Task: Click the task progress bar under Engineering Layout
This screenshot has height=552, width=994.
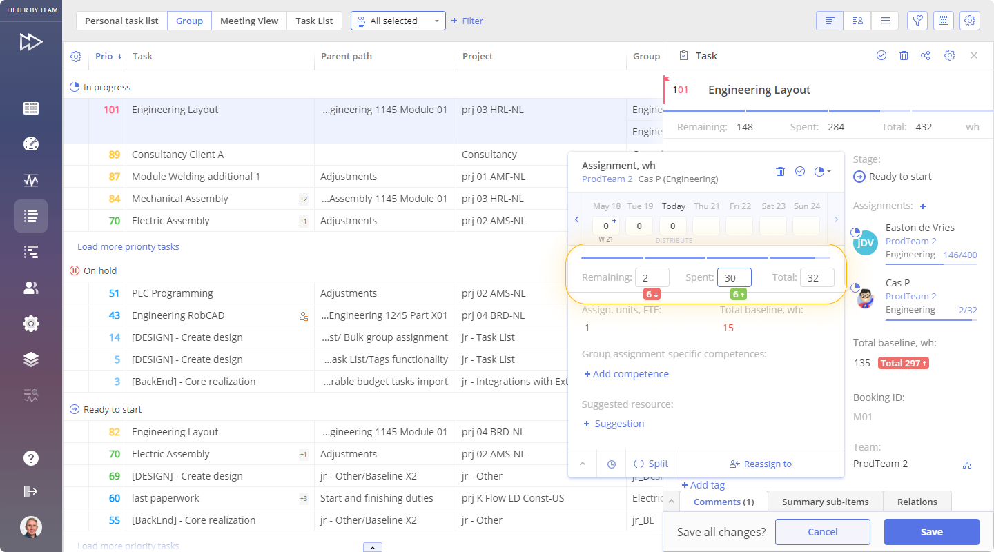Action: click(x=828, y=111)
